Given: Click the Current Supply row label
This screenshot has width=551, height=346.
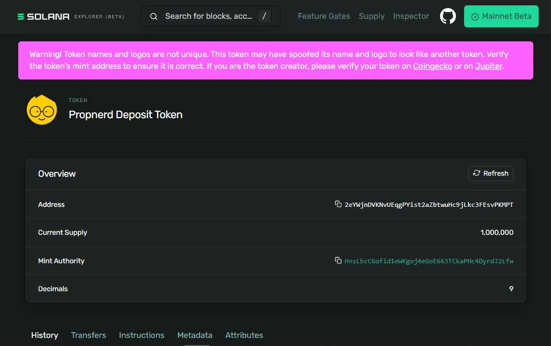Looking at the screenshot, I should [63, 233].
